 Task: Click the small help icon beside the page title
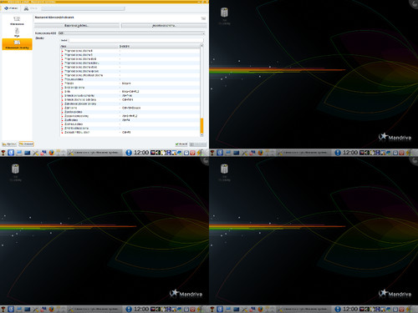(203, 18)
